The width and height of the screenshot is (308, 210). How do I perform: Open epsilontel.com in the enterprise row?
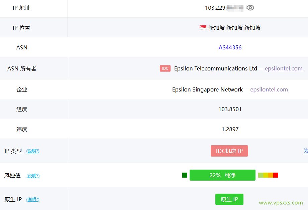coord(269,89)
